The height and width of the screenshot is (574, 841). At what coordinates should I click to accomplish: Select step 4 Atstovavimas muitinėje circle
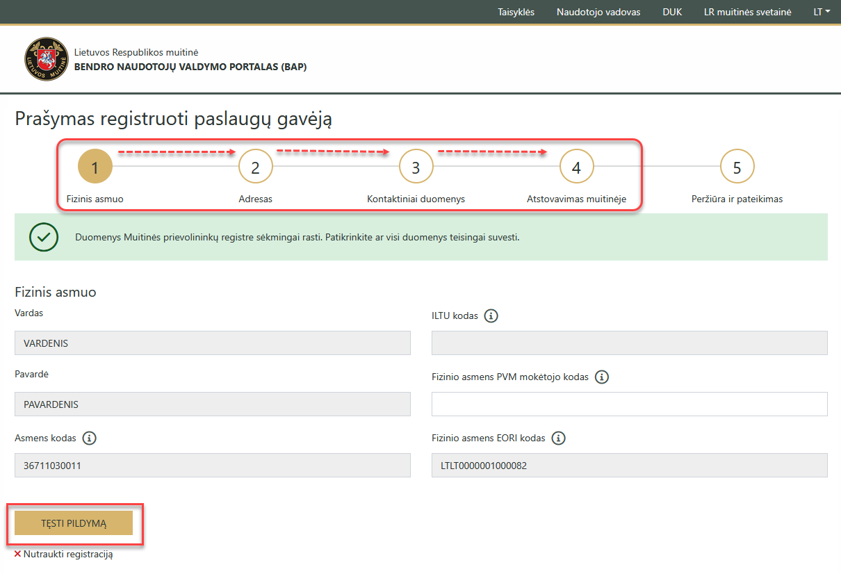coord(576,166)
